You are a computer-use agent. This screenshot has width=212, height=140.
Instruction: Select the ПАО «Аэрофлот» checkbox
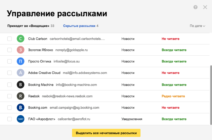(9, 119)
